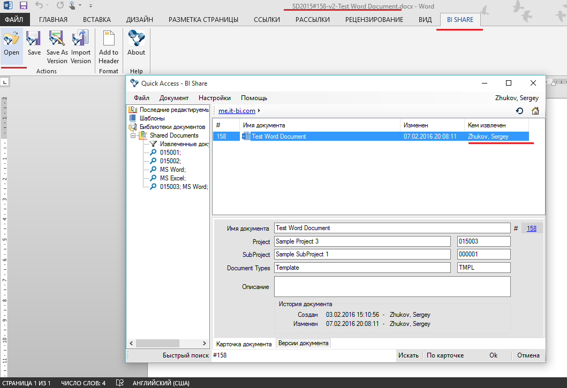Select the 015003; MS Word; search item

coord(184,187)
